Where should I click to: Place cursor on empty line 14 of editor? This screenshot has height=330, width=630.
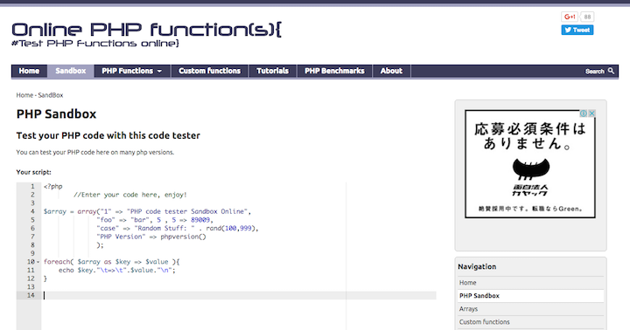[240, 296]
